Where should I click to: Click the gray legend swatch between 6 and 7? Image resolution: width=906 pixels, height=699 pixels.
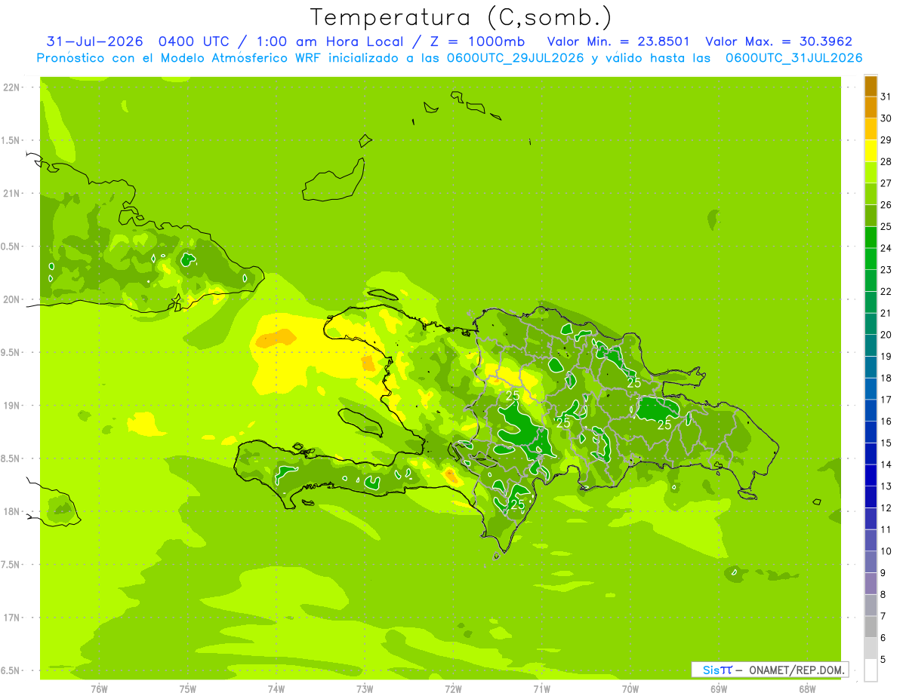(871, 627)
